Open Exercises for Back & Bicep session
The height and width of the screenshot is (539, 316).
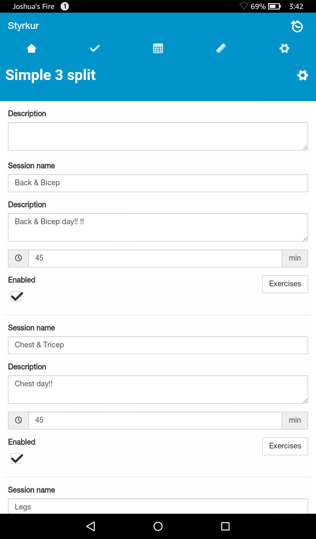coord(285,284)
